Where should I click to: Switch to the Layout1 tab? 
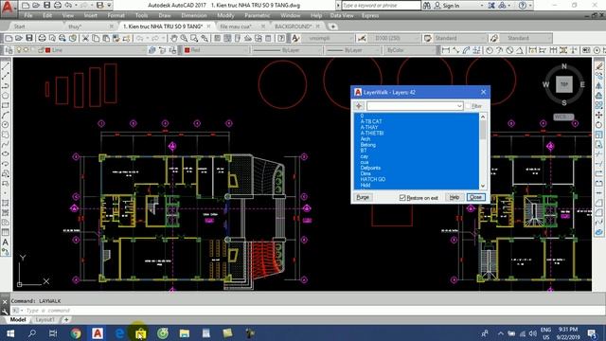point(45,320)
